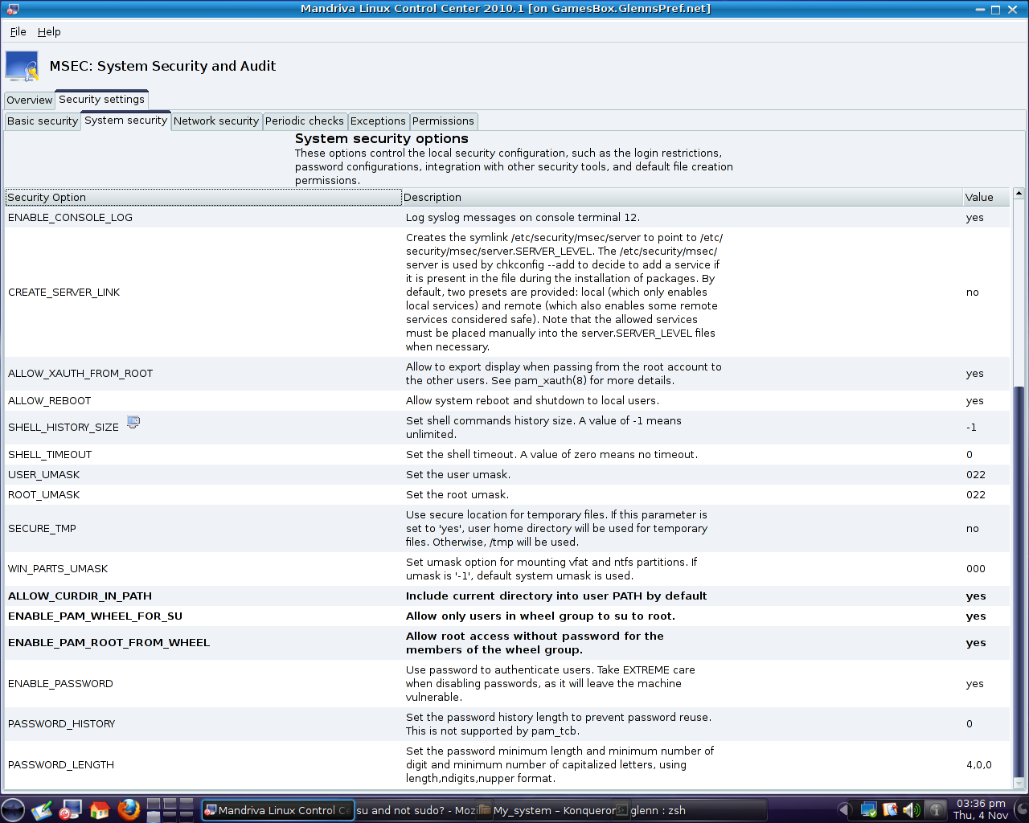Select the ALLOW_CURDIR_IN_PATH bold row
The height and width of the screenshot is (823, 1029).
[x=507, y=596]
